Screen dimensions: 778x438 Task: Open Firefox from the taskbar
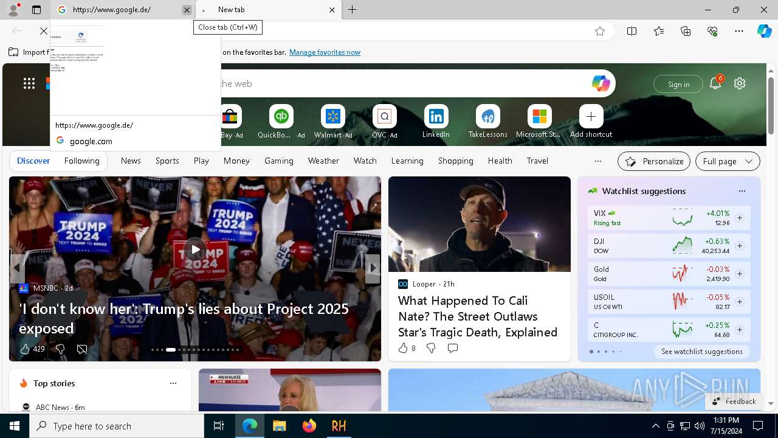309,426
